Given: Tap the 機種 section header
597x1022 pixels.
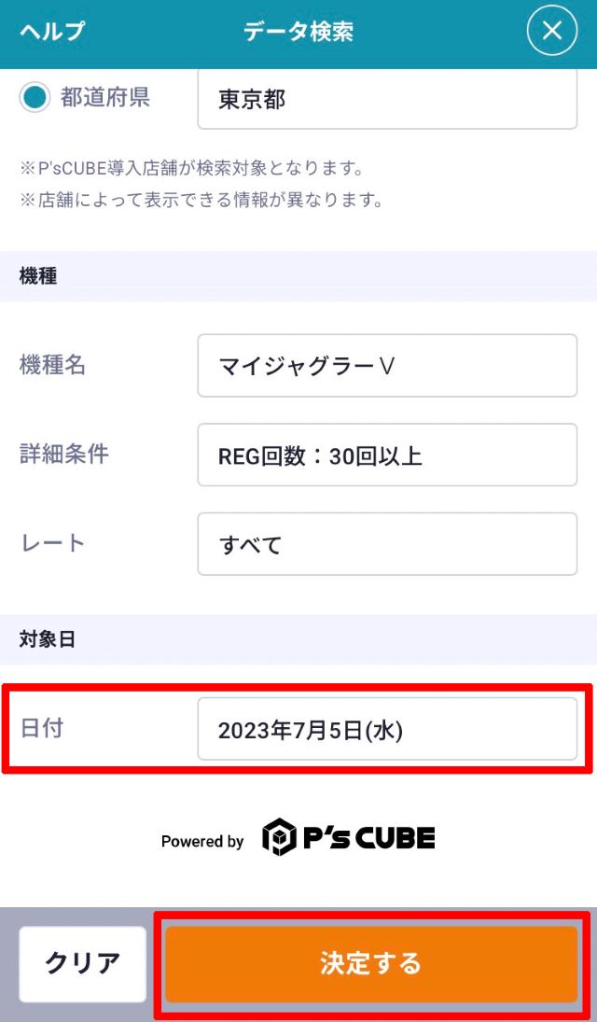Looking at the screenshot, I should (38, 276).
